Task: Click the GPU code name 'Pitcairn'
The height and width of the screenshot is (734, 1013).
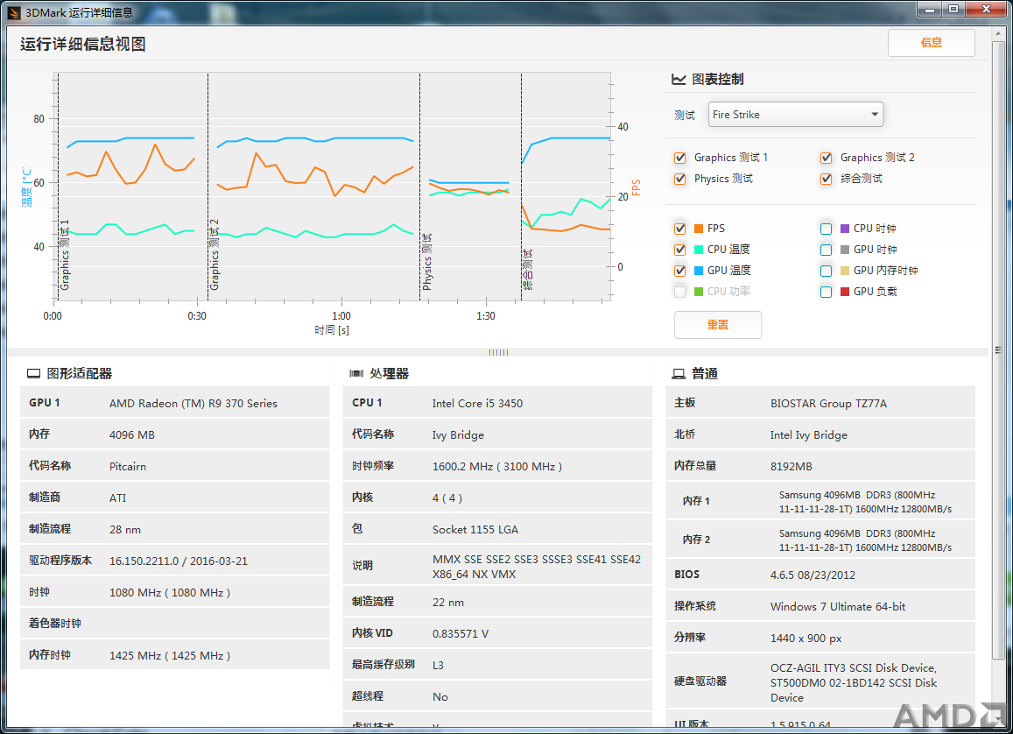Action: [x=127, y=467]
